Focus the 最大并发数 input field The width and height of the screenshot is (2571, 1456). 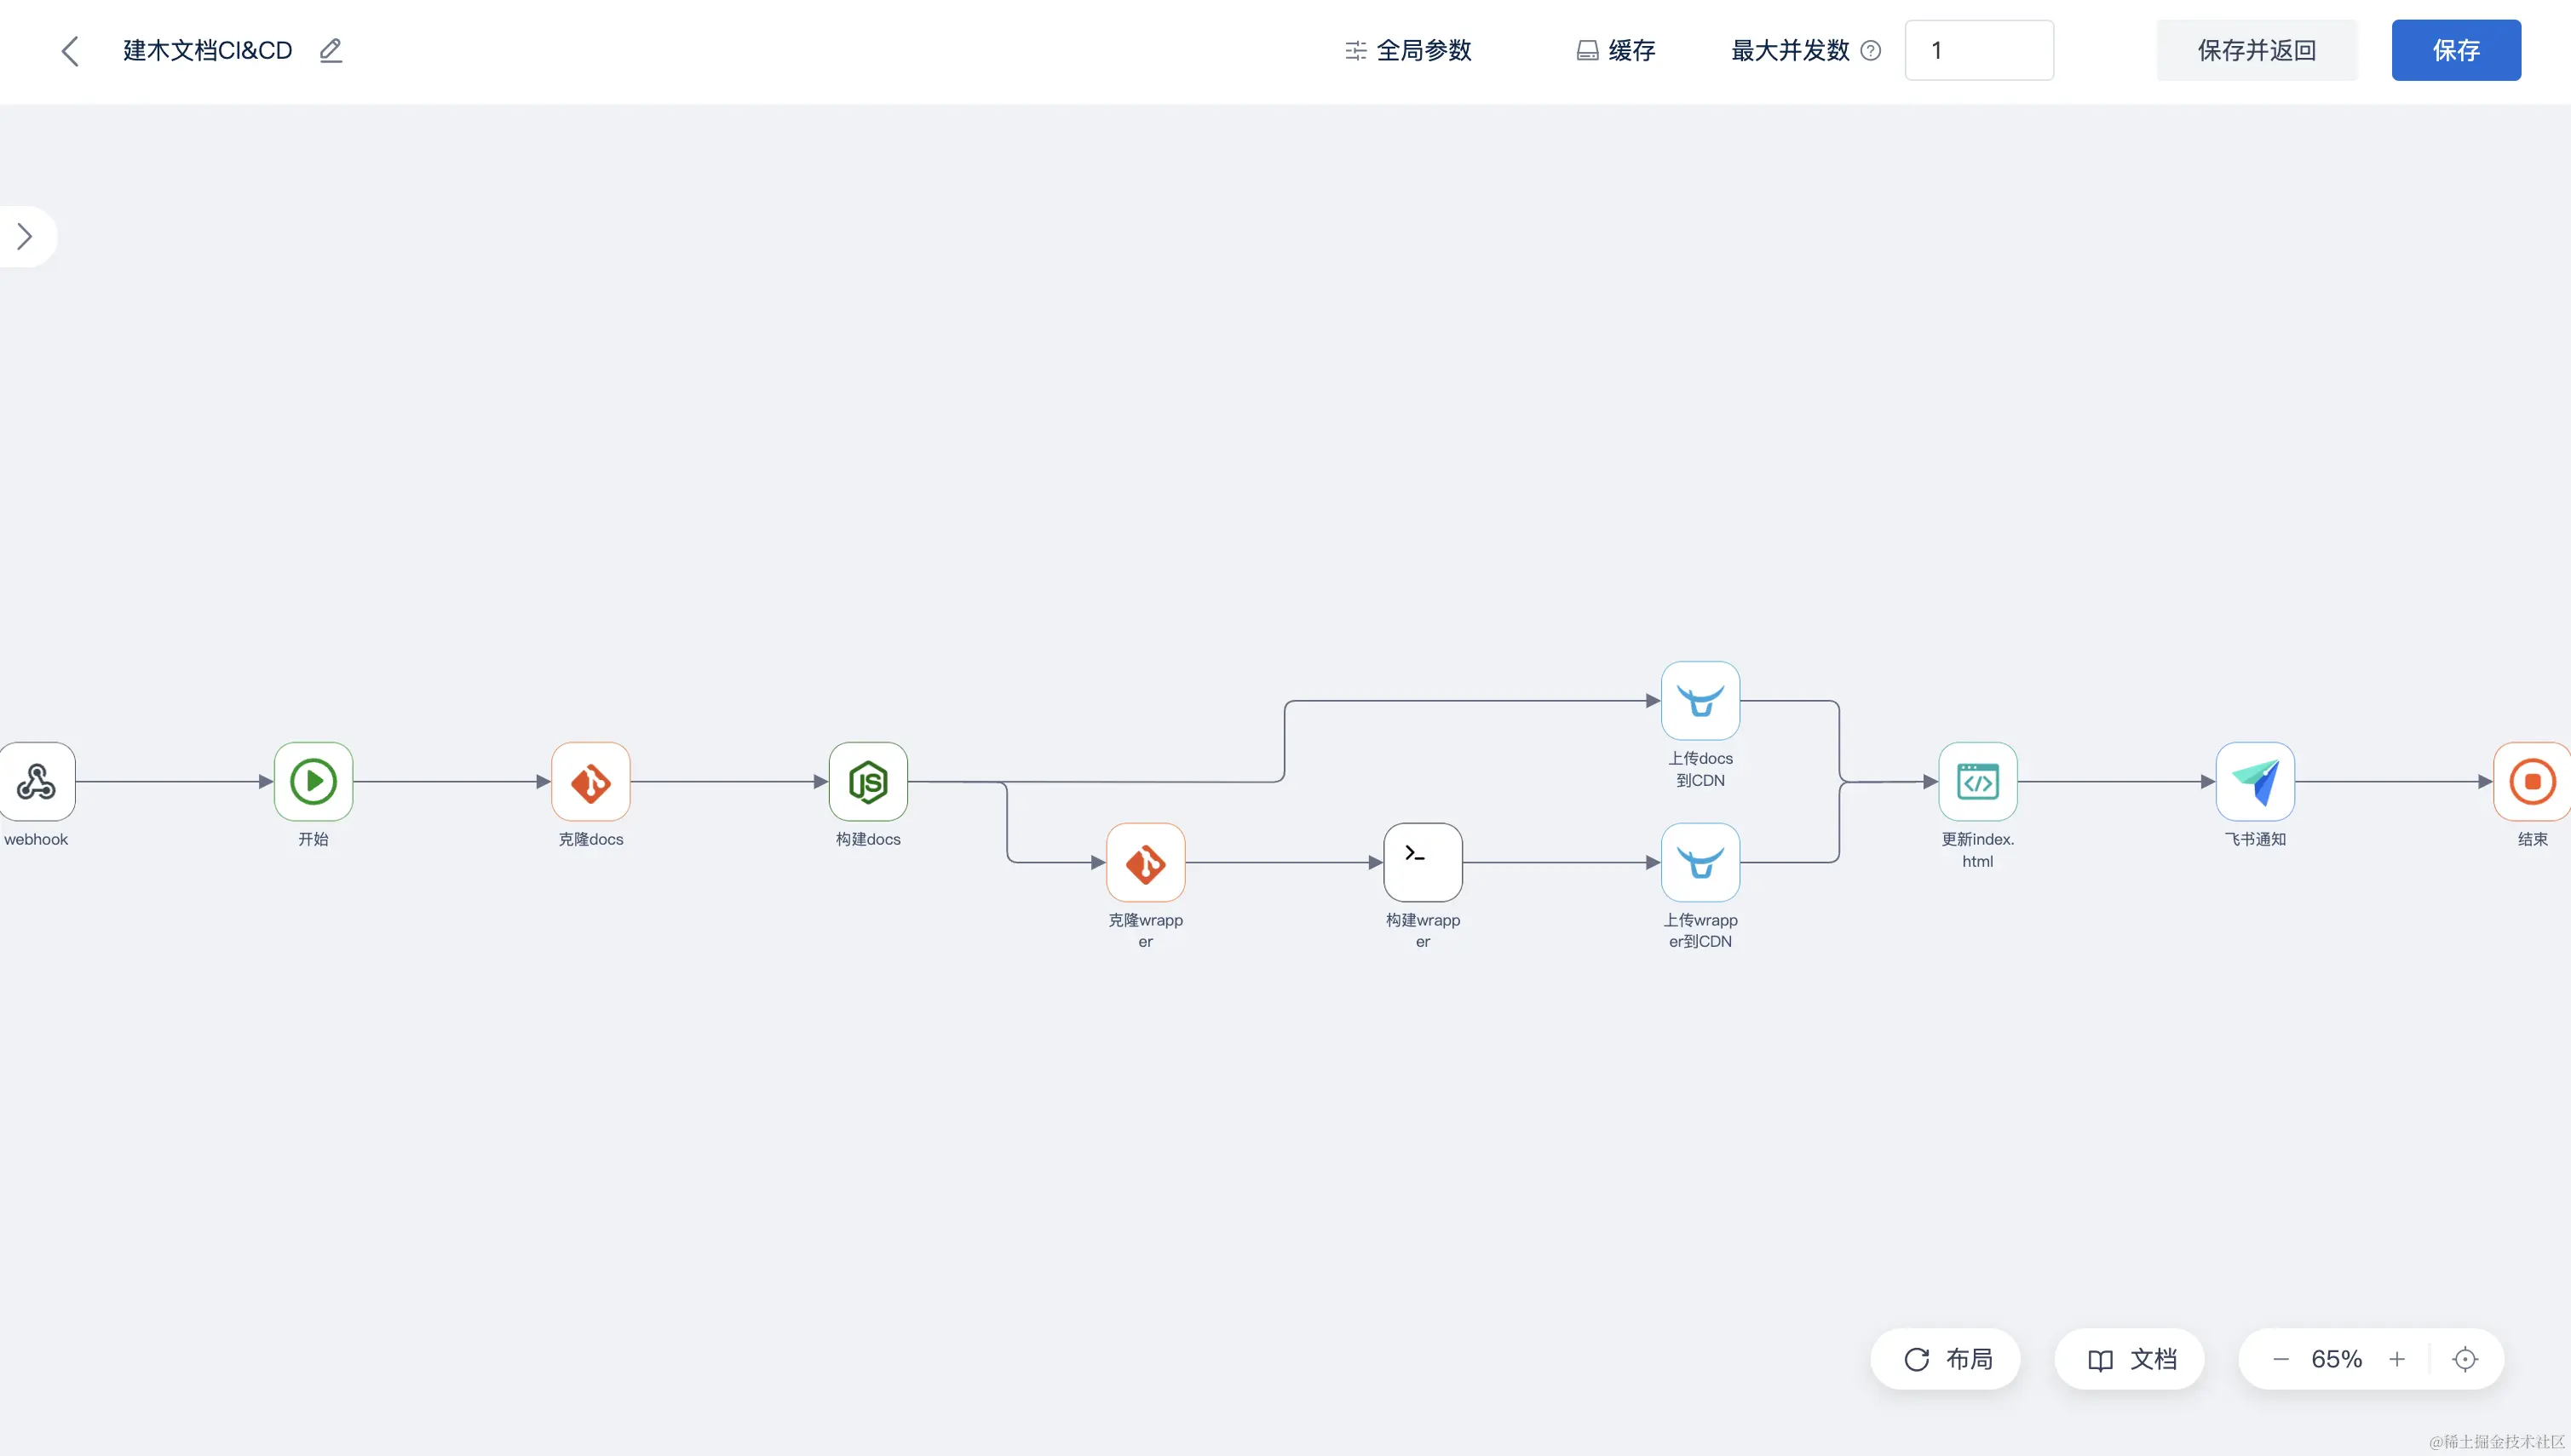tap(1978, 50)
